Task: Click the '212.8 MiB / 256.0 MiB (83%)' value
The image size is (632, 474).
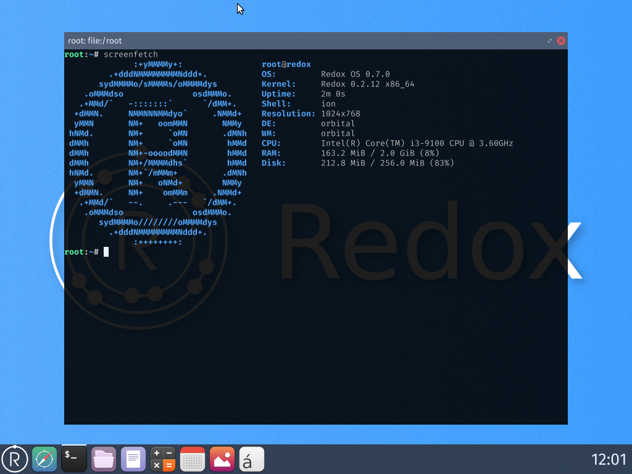Action: click(388, 163)
